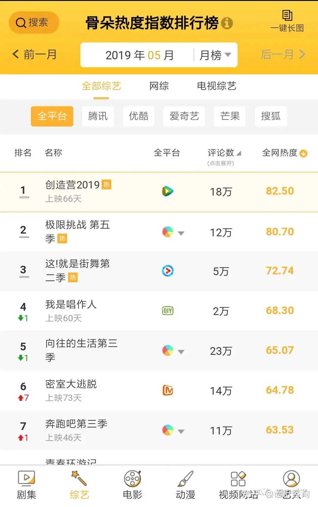The width and height of the screenshot is (318, 507).
Task: Open the 一键长图 long image icon
Action: (x=287, y=15)
